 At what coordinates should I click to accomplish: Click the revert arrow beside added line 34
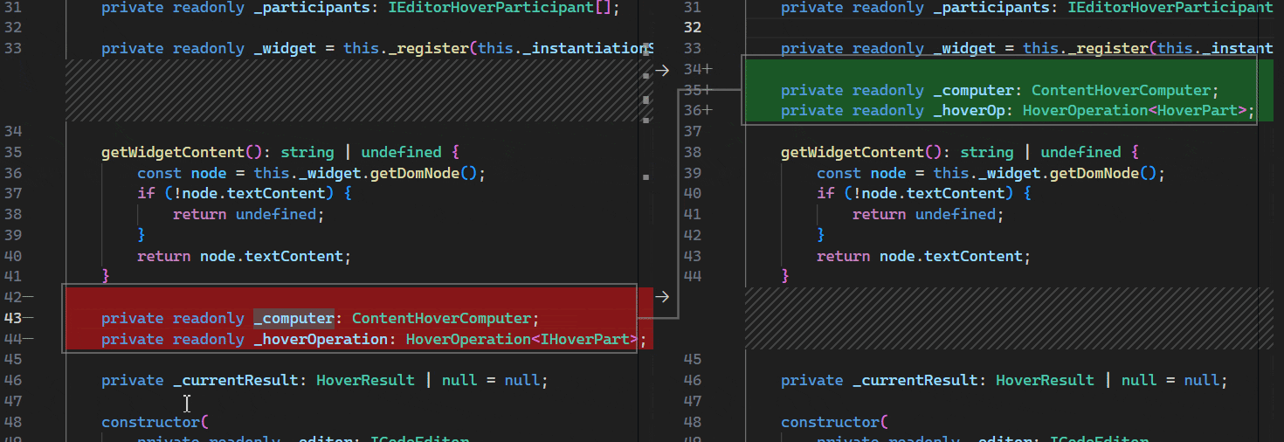pos(662,70)
